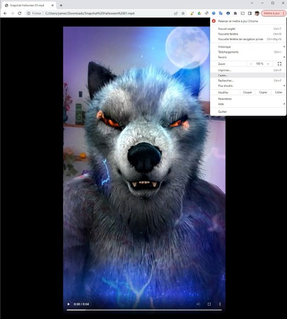Viewport: 287px width, 319px height.
Task: Bookmark this page with the star icon
Action: click(183, 14)
